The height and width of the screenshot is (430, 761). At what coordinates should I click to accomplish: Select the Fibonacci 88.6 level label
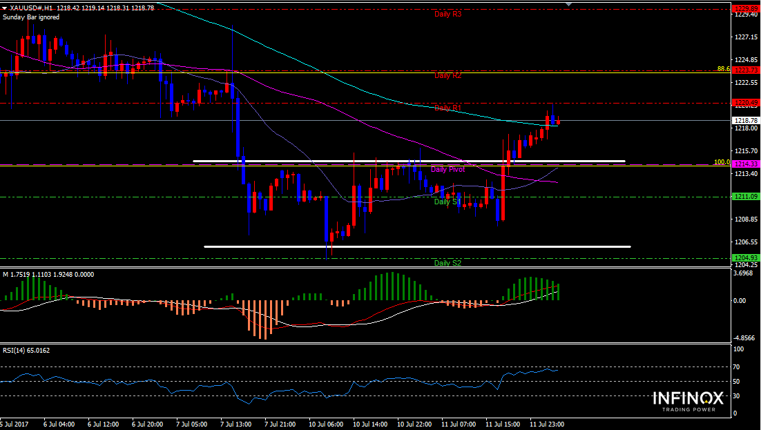coord(723,69)
